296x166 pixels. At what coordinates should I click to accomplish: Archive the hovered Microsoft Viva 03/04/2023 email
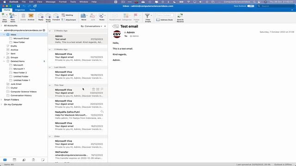click(98, 89)
